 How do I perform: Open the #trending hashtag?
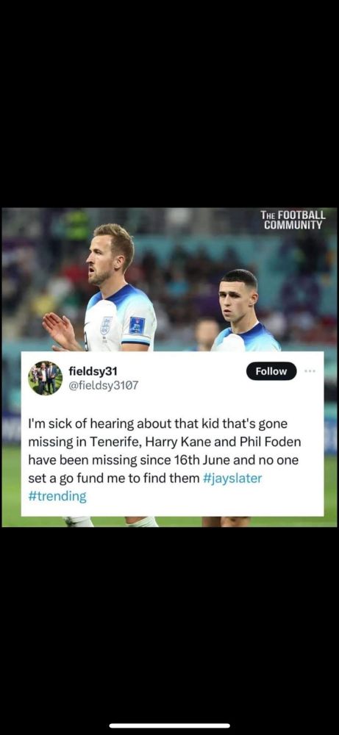(x=57, y=497)
